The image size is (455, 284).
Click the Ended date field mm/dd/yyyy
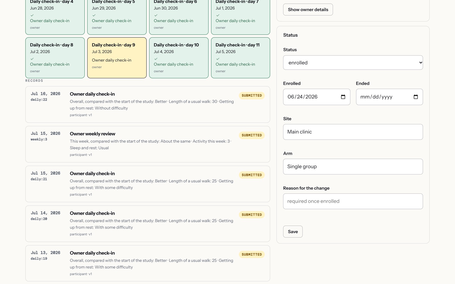point(389,97)
